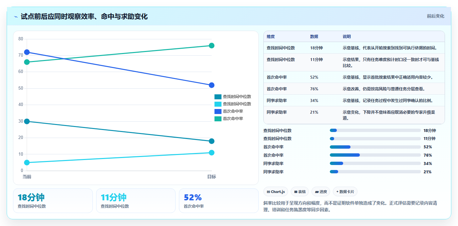Click the light cyan data point at 11 on 目标
Image resolution: width=458 pixels, height=226 pixels.
(x=212, y=153)
